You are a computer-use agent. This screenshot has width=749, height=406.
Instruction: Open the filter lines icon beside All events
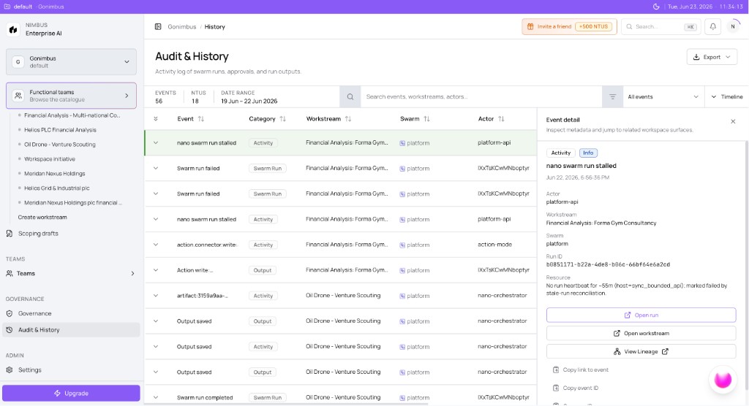pos(612,97)
